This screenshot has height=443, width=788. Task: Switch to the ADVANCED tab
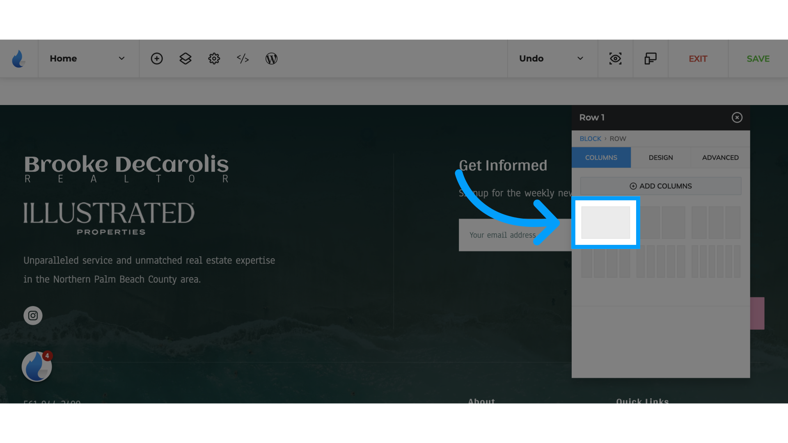click(720, 158)
